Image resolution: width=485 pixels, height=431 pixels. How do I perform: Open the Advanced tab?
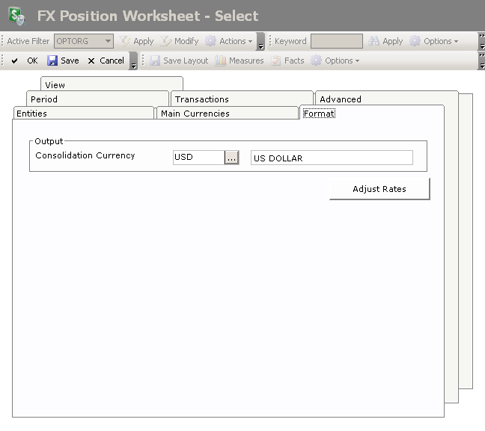pos(341,99)
